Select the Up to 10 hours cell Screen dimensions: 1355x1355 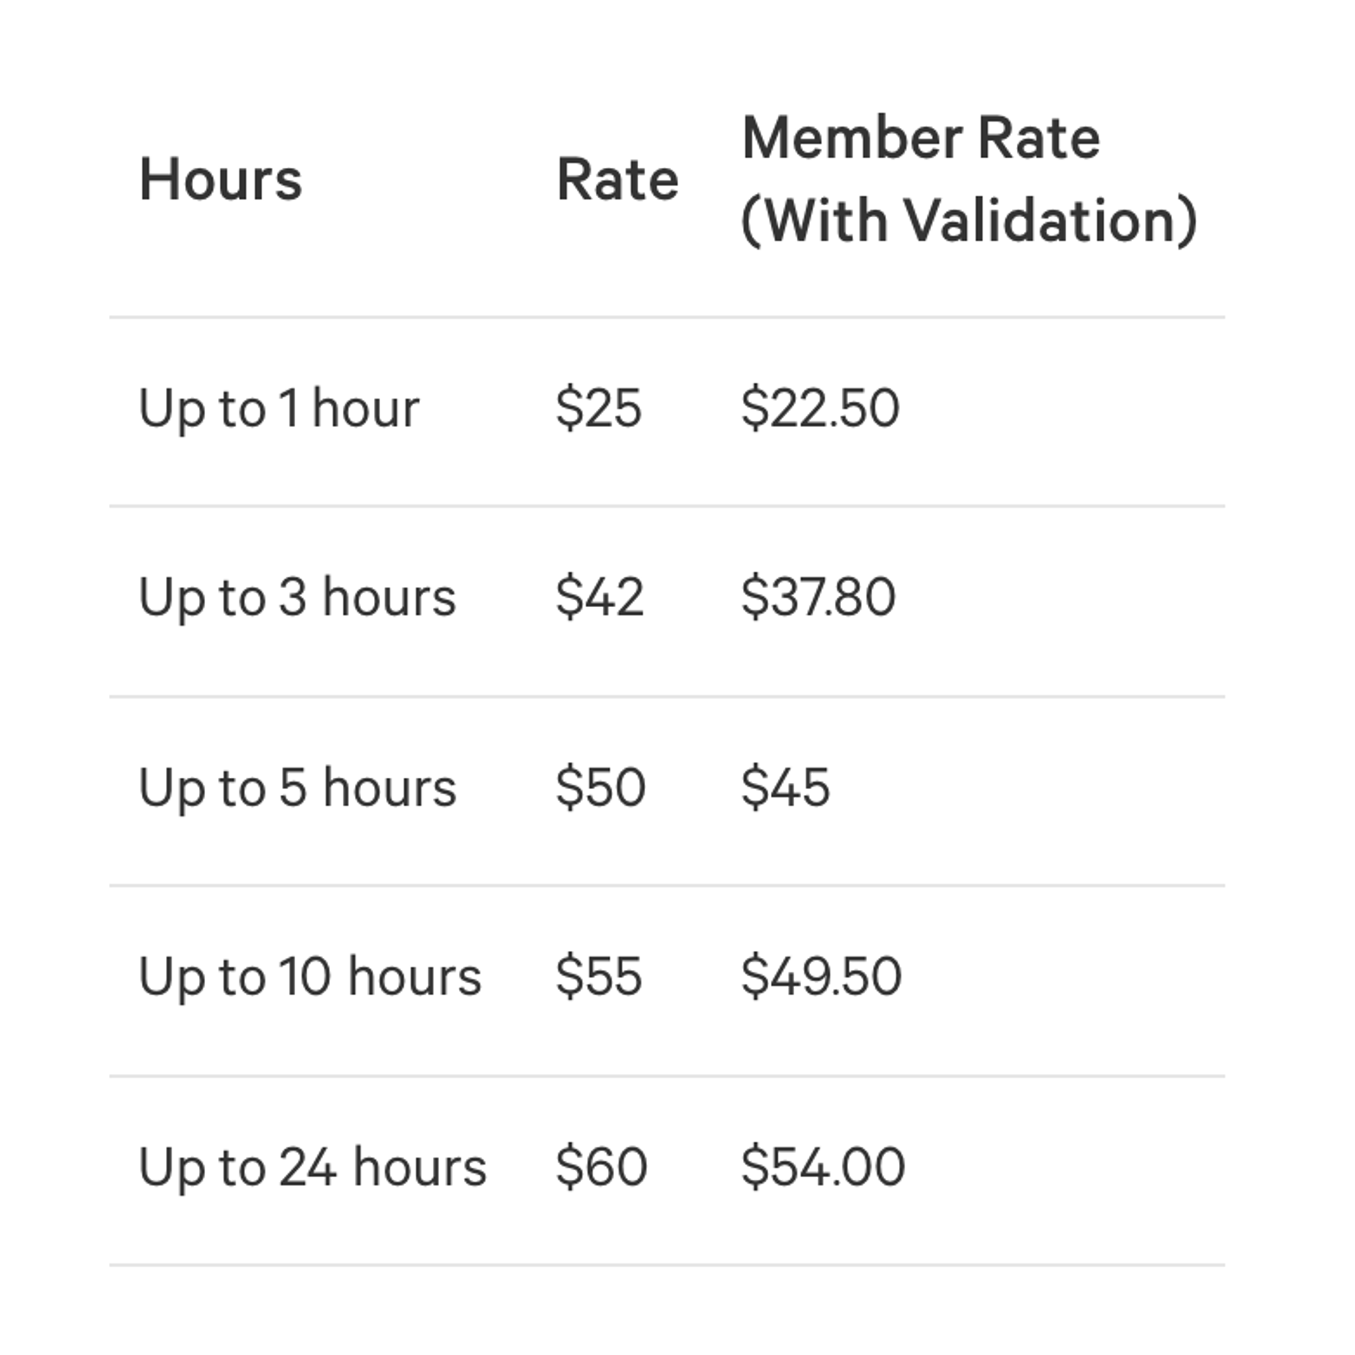pos(310,977)
